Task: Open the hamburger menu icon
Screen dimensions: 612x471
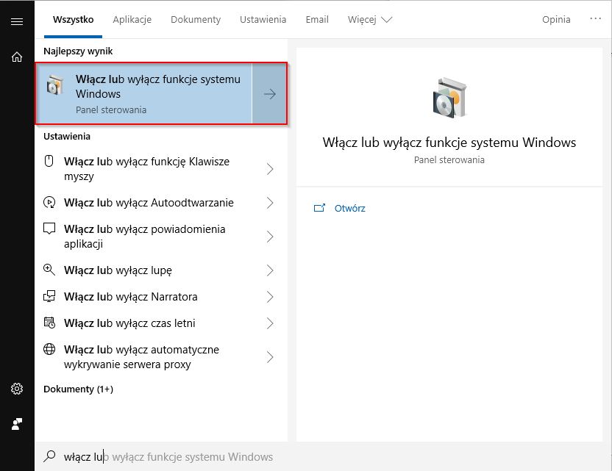Action: (x=17, y=21)
